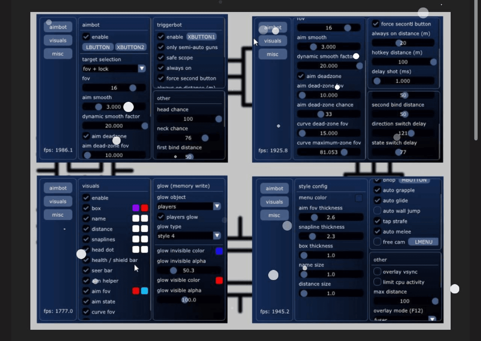The width and height of the screenshot is (481, 341).
Task: Click the red glow visible color swatch
Action: (219, 281)
